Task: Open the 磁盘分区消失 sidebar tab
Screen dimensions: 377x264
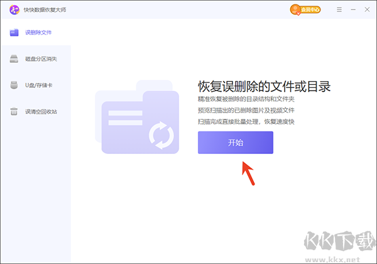Action: [36, 58]
